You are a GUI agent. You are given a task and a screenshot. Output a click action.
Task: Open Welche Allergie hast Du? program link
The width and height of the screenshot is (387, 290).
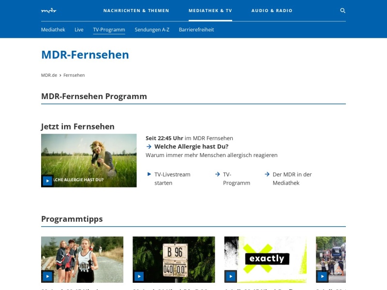coord(191,146)
